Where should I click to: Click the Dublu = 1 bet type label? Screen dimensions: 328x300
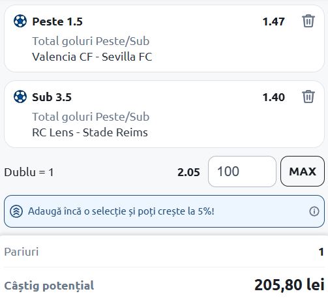coord(29,172)
